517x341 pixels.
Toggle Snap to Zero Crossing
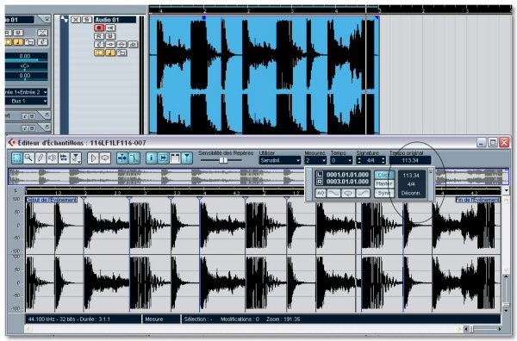134,158
